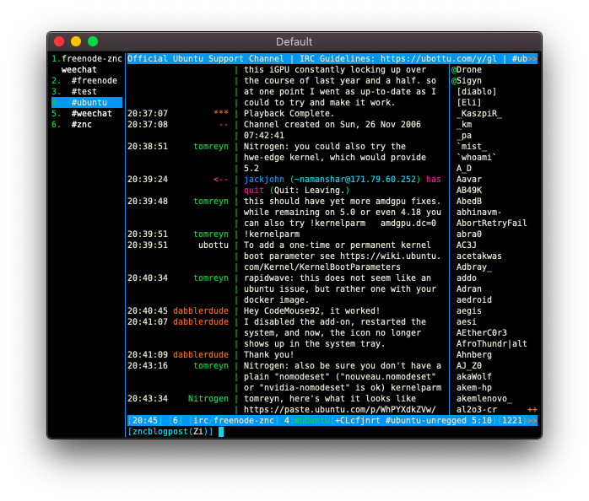This screenshot has width=589, height=501.
Task: Click the status bar overflow arrows
Action: pyautogui.click(x=532, y=421)
